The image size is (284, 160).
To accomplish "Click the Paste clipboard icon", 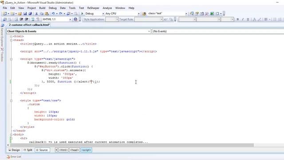I will point(47,14).
